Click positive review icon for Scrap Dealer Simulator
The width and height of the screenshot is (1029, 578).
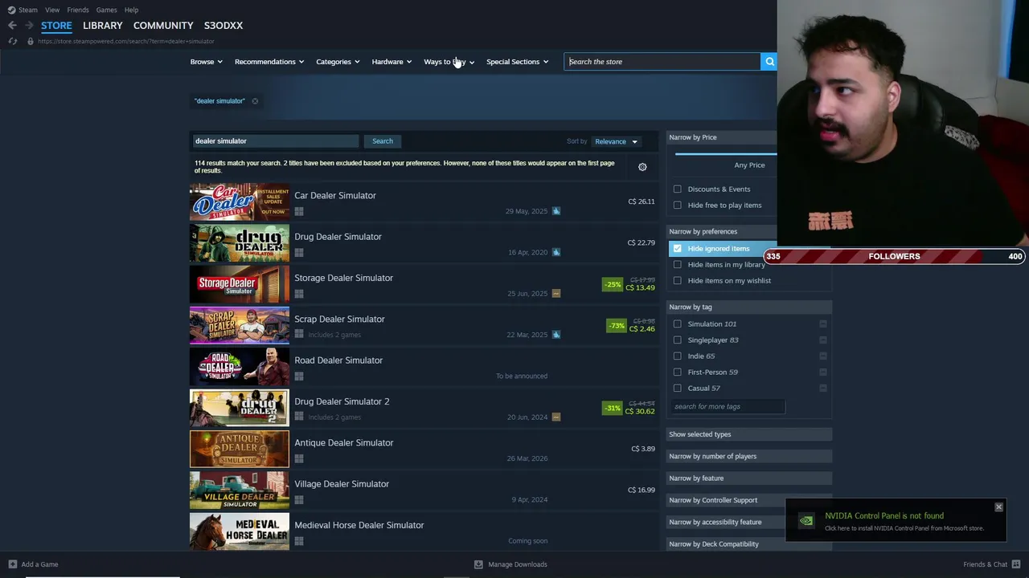[x=556, y=335]
